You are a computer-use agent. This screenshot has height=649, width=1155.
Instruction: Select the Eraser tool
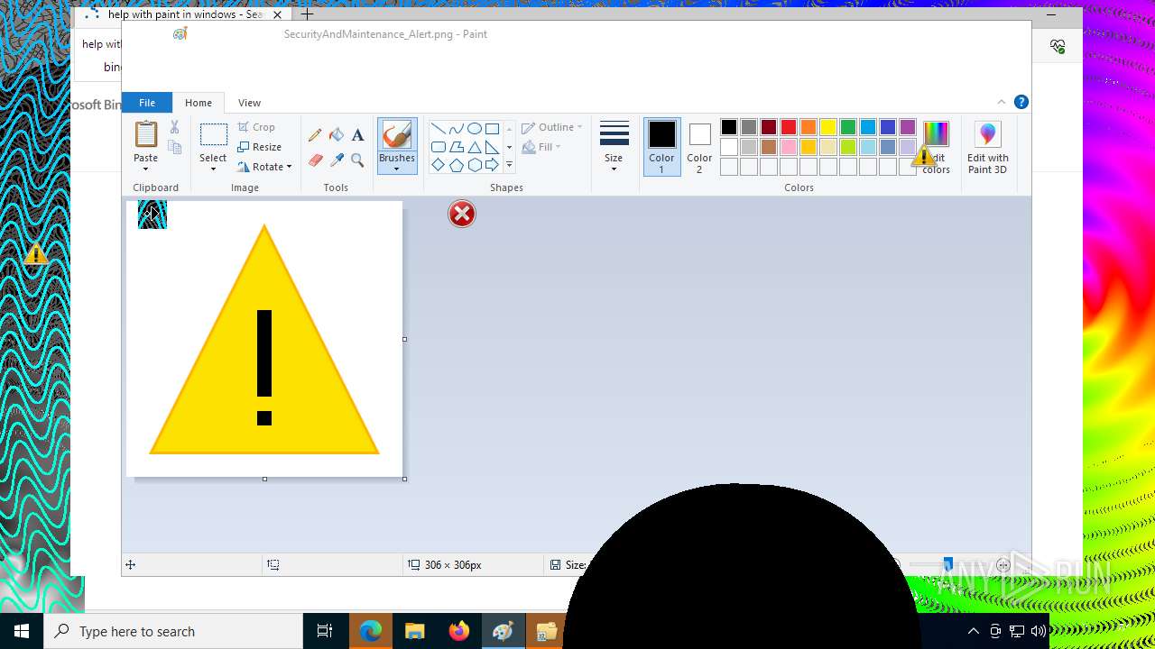315,160
